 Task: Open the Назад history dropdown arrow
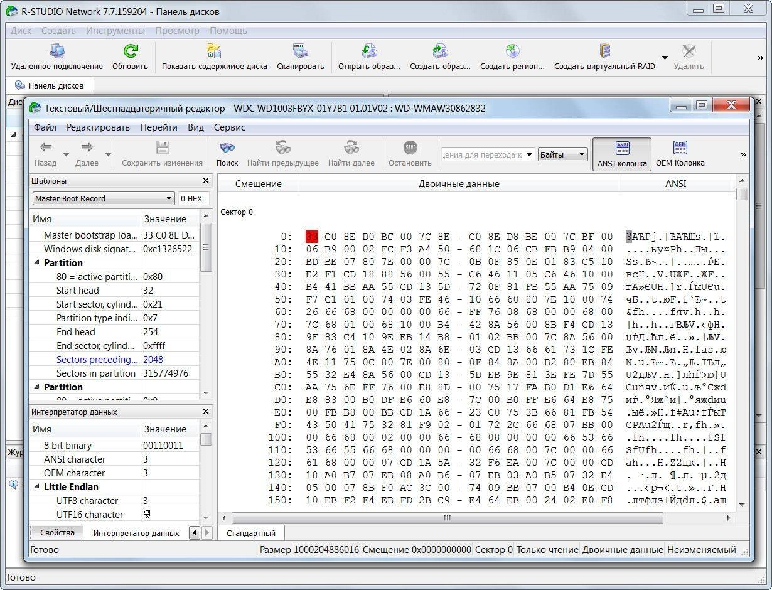(66, 154)
